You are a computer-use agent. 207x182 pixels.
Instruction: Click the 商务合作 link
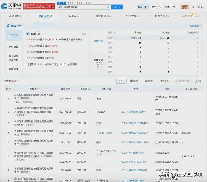[x=156, y=7]
